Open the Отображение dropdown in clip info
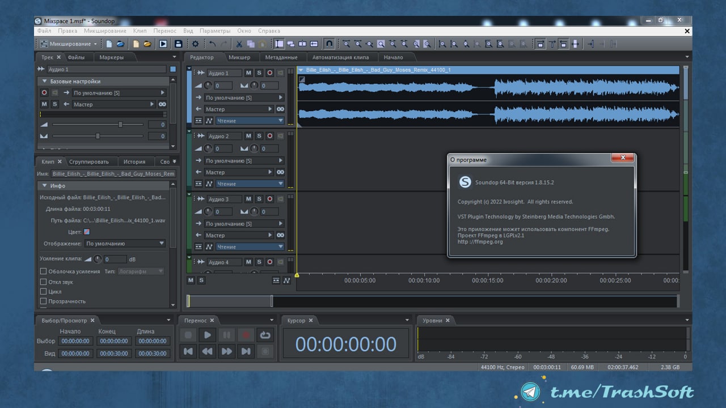 click(125, 244)
